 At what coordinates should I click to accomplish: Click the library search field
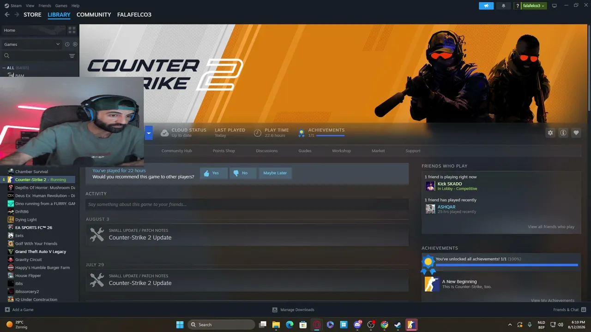coord(35,56)
